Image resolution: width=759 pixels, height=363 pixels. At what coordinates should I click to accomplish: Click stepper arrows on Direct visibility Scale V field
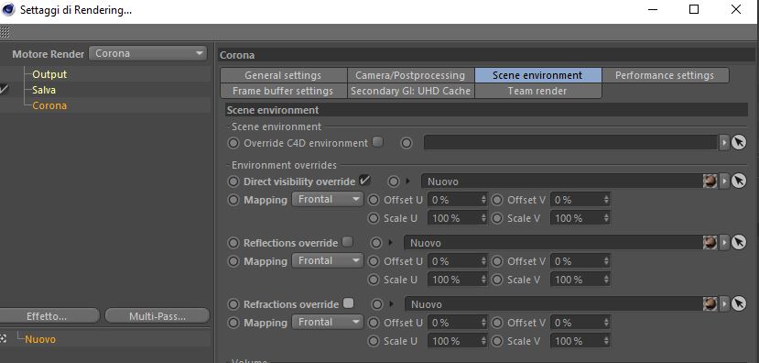[x=606, y=218]
